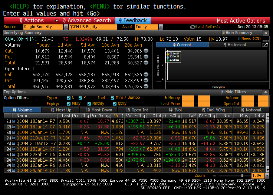The image size is (273, 195).
Task: Select the Current chart tab
Action: coord(182,45)
